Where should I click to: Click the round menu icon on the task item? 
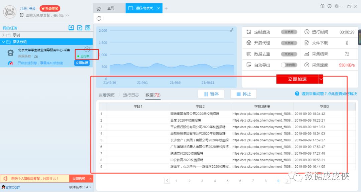(x=87, y=49)
